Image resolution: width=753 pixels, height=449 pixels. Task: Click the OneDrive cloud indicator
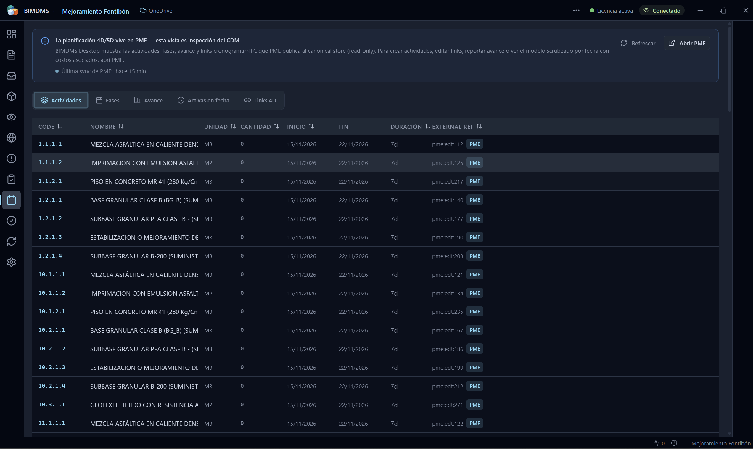tap(156, 11)
